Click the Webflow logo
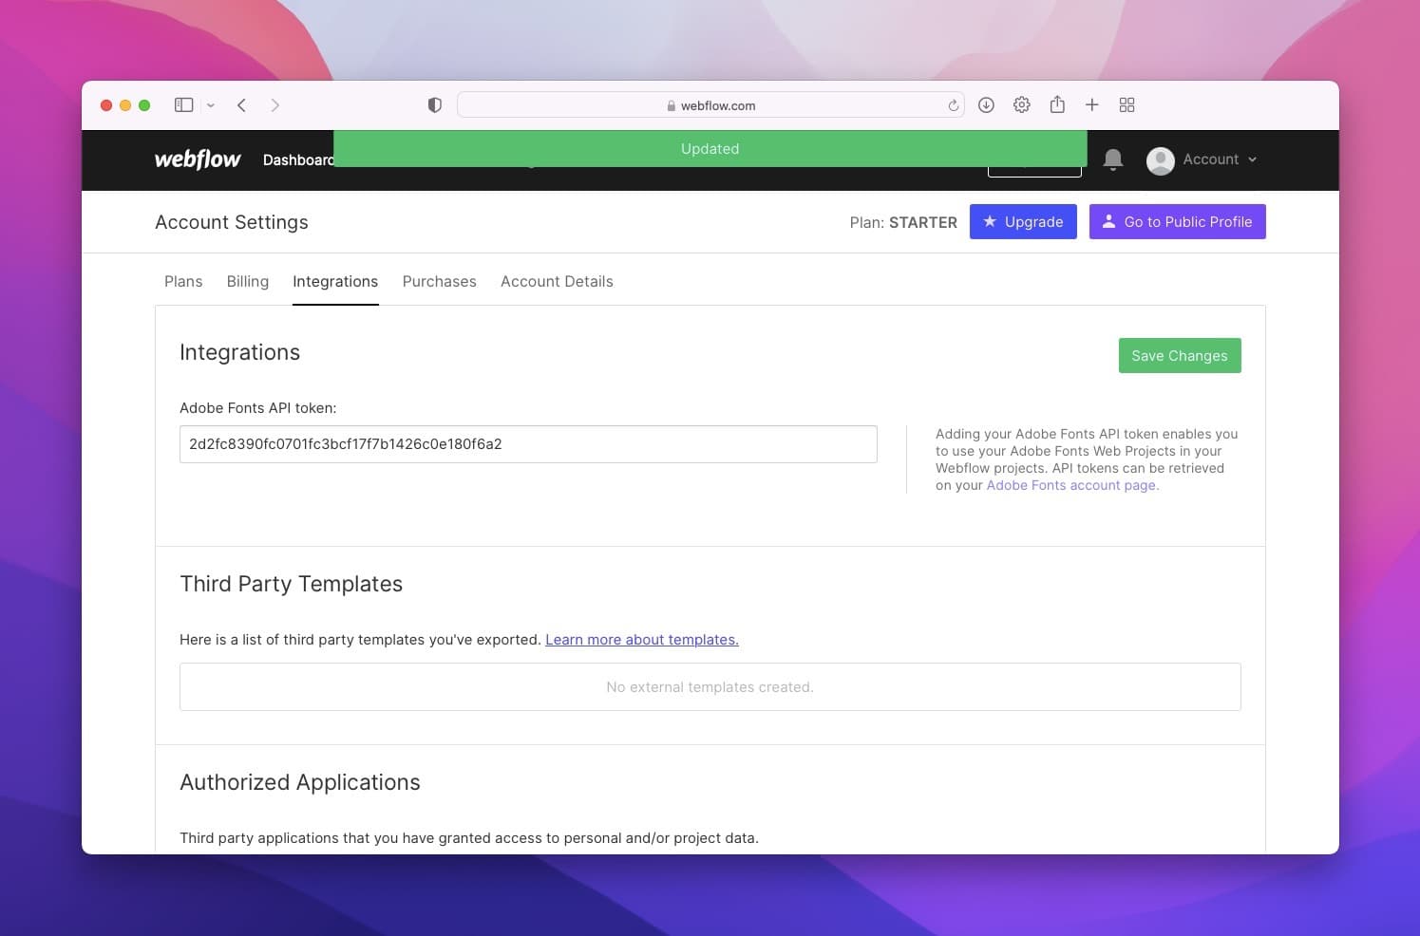1420x936 pixels. click(x=198, y=159)
